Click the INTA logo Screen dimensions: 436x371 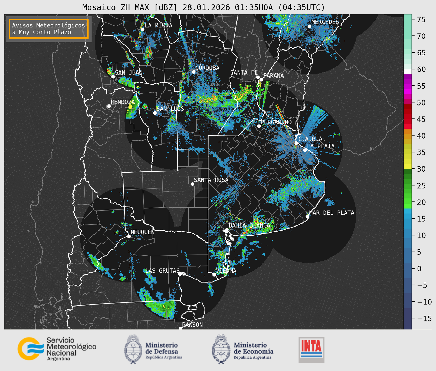coord(311,350)
